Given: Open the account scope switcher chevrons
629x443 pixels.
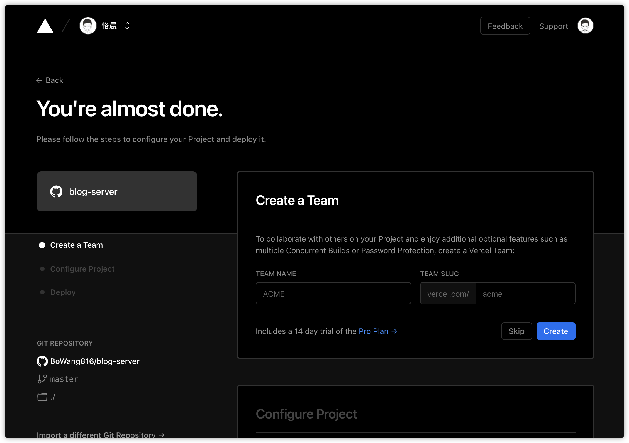Looking at the screenshot, I should point(127,26).
